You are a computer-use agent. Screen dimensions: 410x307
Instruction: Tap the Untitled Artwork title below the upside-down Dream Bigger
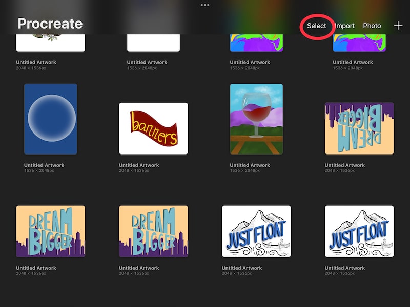[x=344, y=165]
